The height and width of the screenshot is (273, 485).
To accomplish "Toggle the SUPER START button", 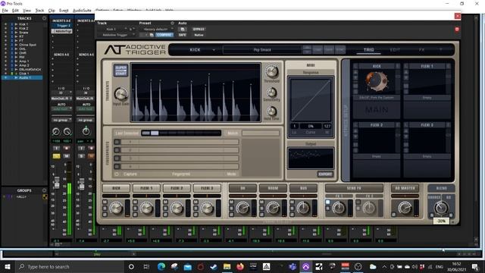I will [120, 71].
